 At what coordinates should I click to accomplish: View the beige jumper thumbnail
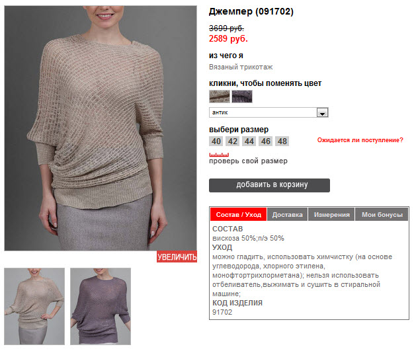coord(34,306)
